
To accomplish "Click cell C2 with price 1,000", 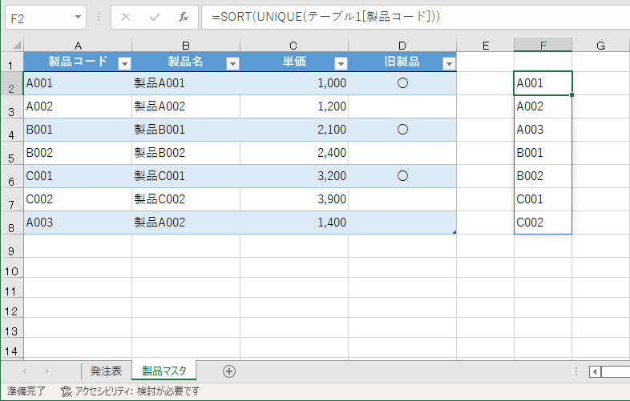I will (294, 83).
